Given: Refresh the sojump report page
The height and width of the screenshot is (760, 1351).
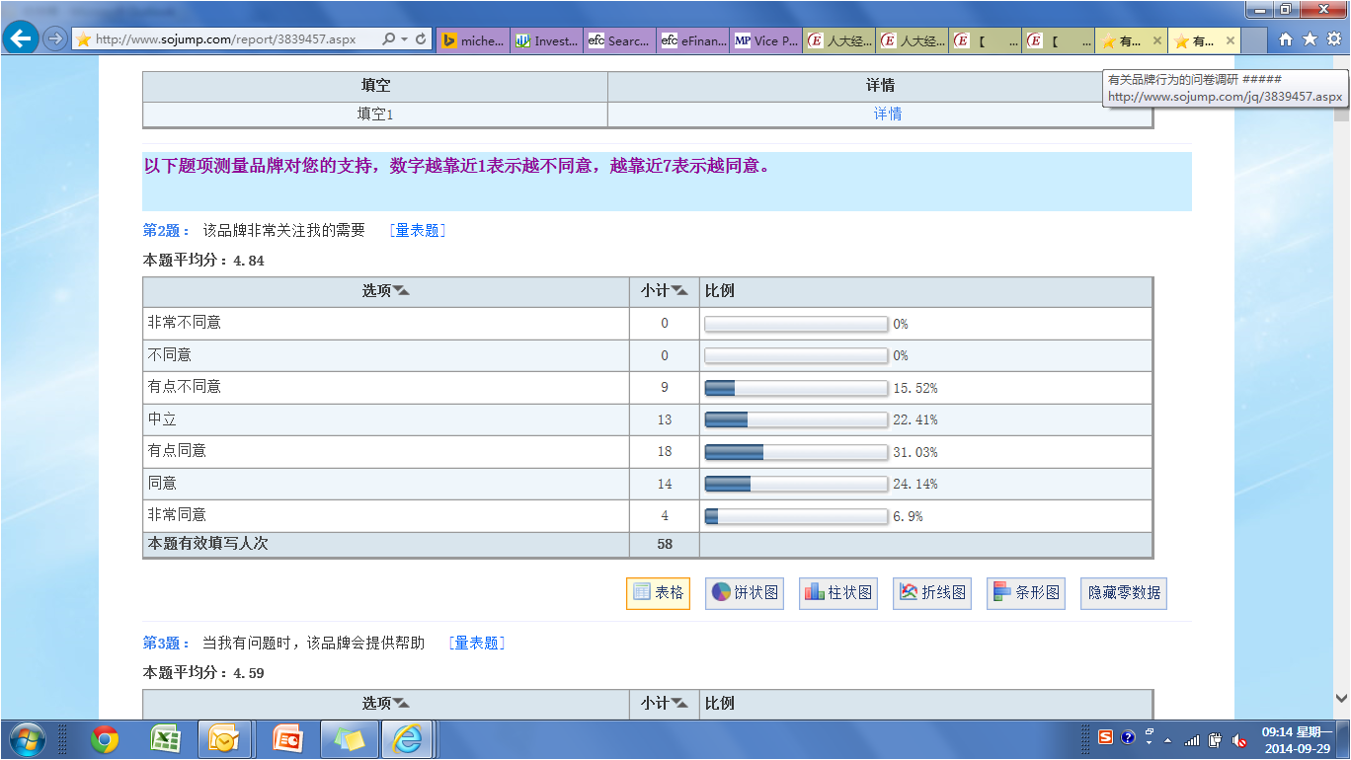Looking at the screenshot, I should click(x=421, y=39).
